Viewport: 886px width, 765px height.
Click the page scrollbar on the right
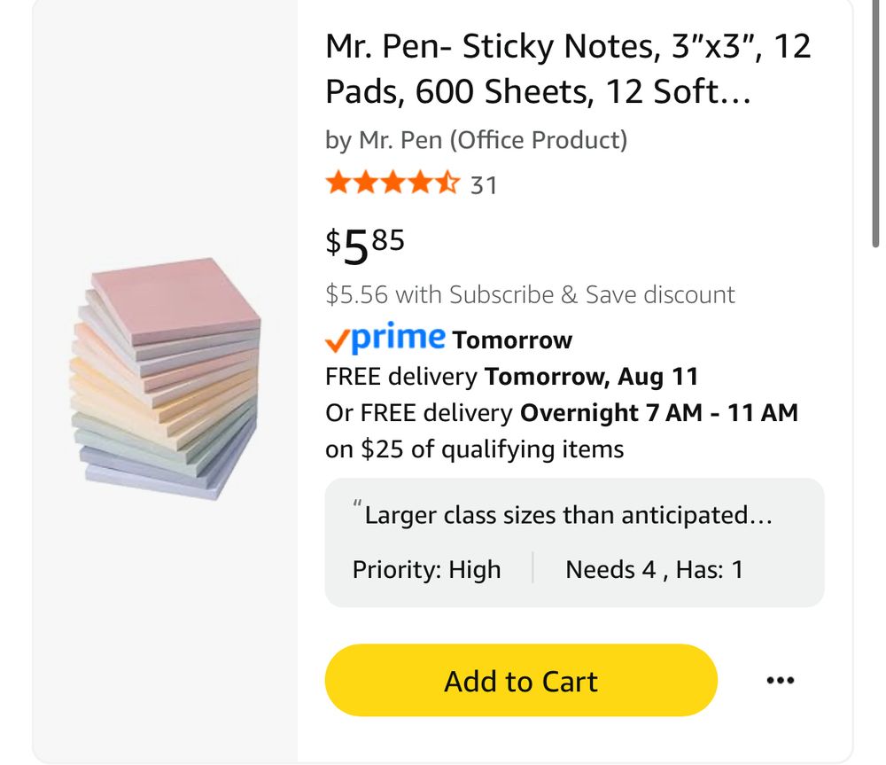[877, 124]
